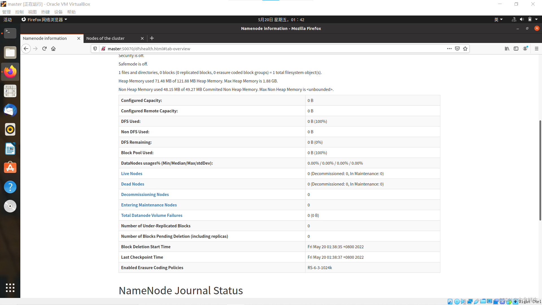The width and height of the screenshot is (542, 305).
Task: Click the Firefox home icon
Action: tap(53, 49)
